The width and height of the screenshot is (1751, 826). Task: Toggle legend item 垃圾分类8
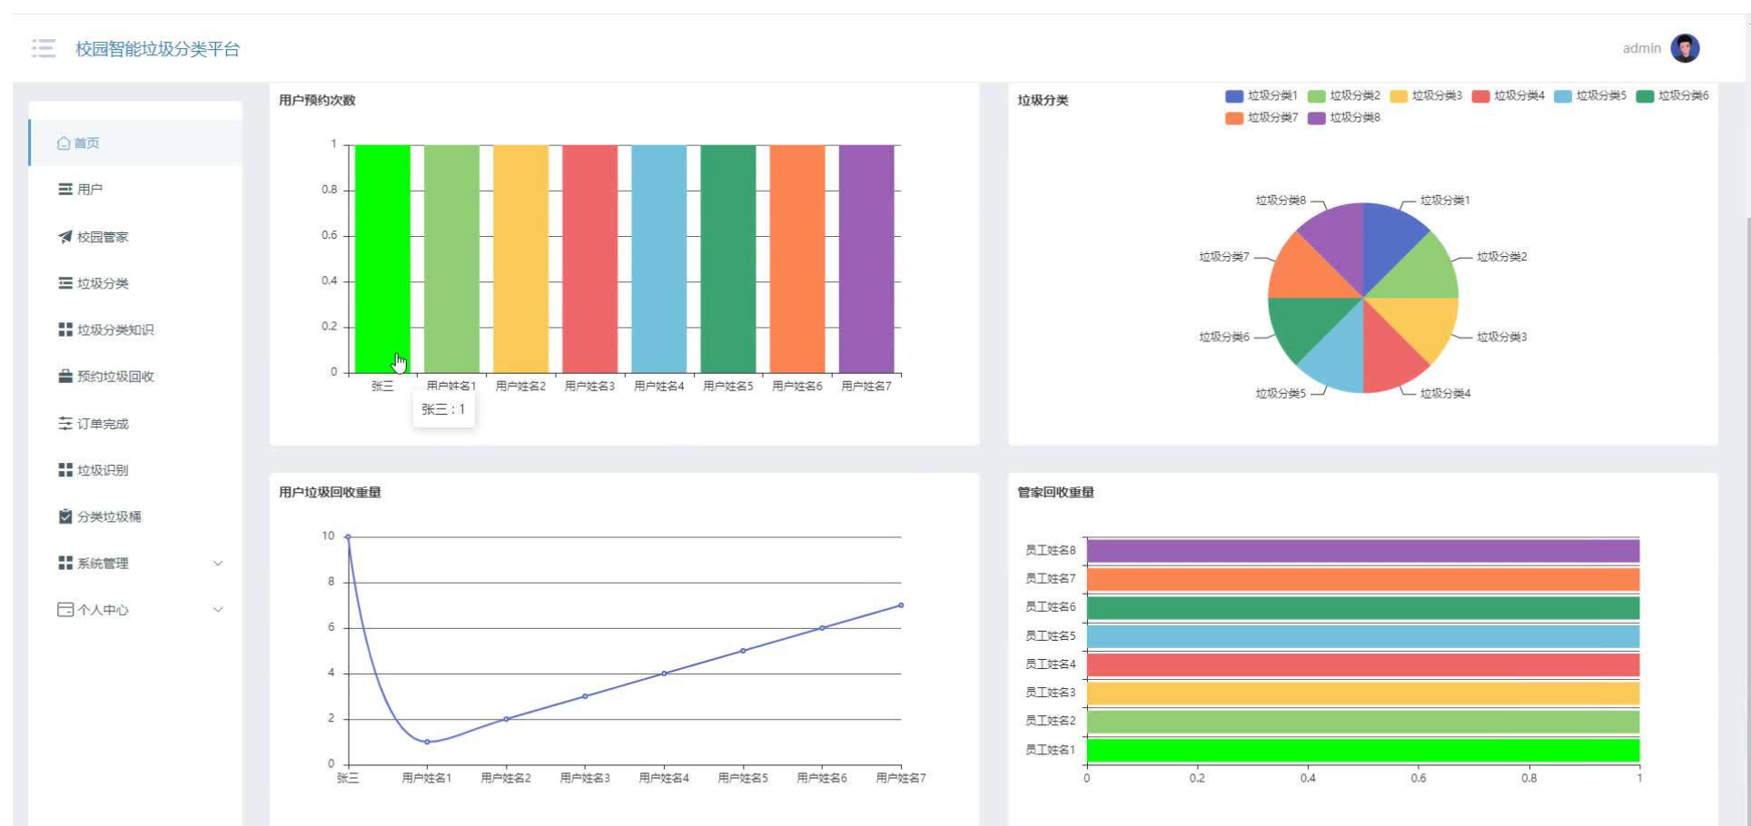pos(1344,118)
